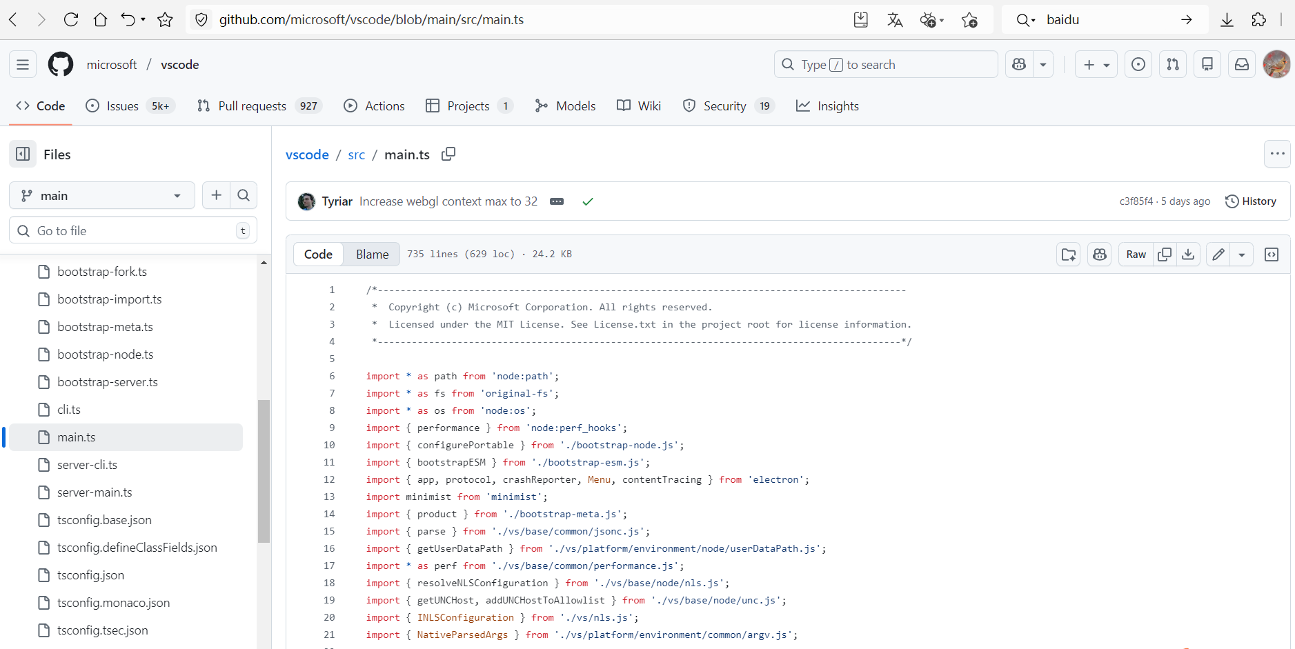Open browser undo history dropdown arrow
Screen dimensions: 1295x649
tap(143, 19)
